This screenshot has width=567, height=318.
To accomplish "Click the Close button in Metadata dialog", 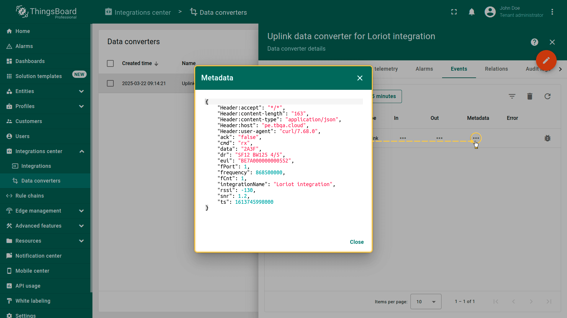I will point(356,242).
